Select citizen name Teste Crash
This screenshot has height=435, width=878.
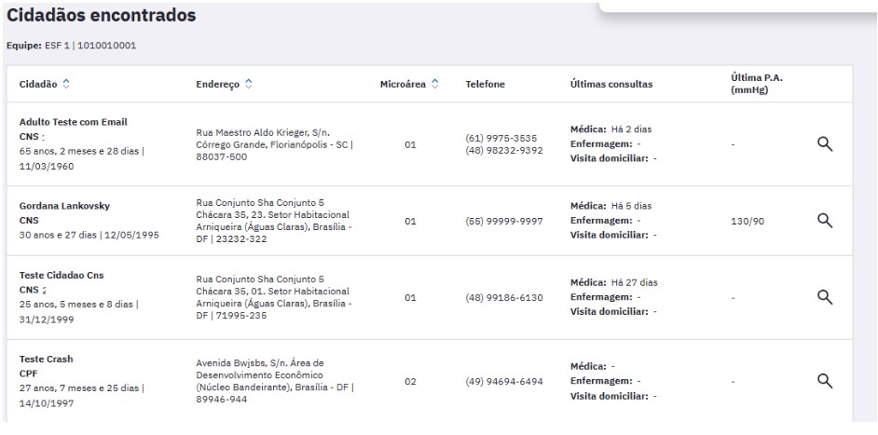[46, 359]
